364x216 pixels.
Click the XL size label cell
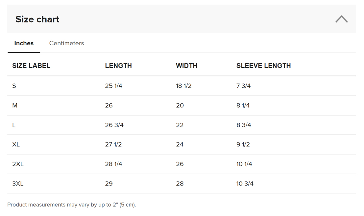click(16, 144)
